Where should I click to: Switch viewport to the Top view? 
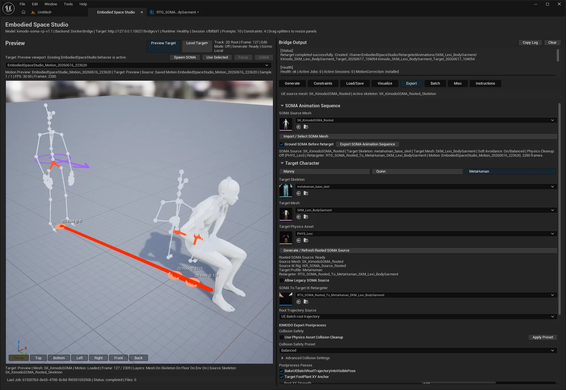coord(38,358)
